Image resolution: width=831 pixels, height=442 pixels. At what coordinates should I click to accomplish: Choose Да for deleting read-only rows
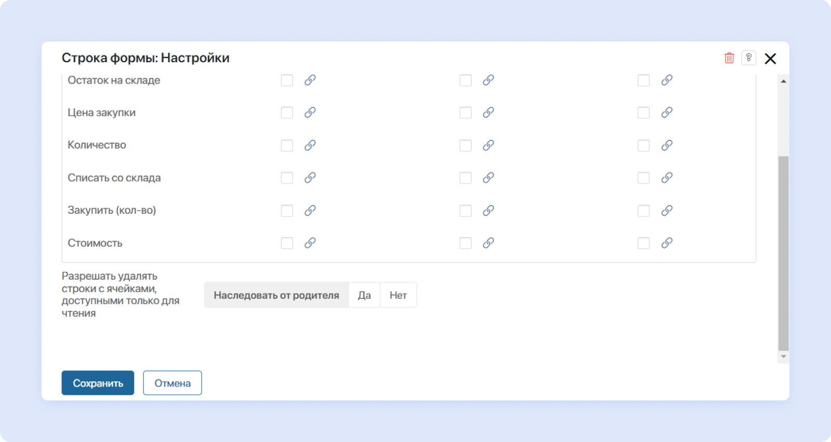click(x=364, y=295)
